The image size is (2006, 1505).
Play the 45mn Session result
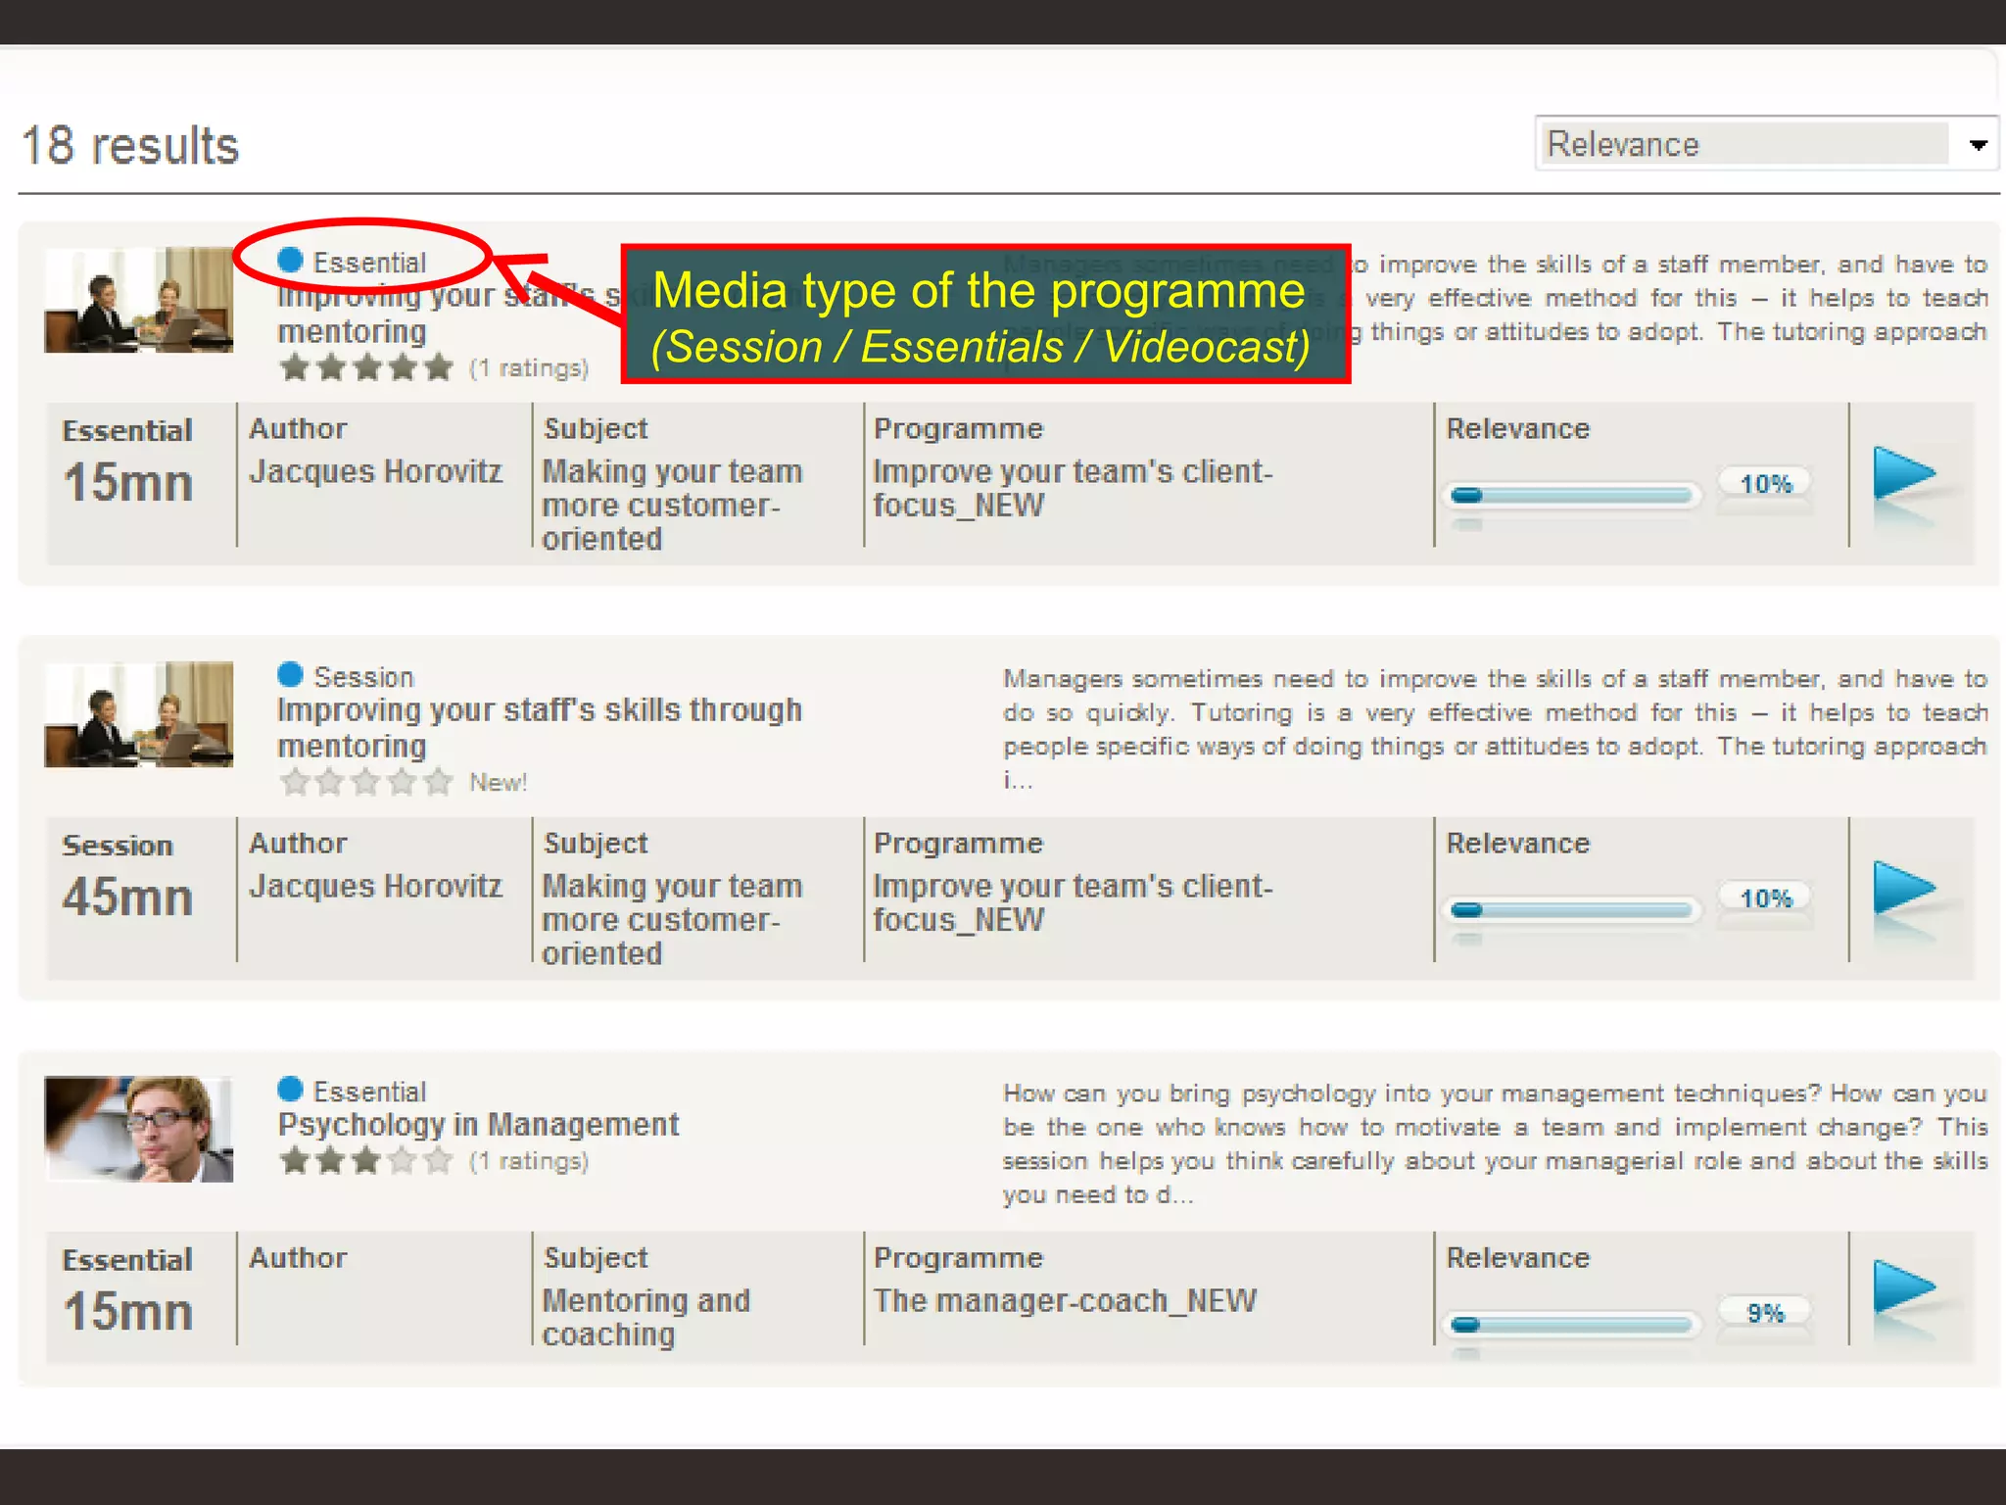point(1904,890)
